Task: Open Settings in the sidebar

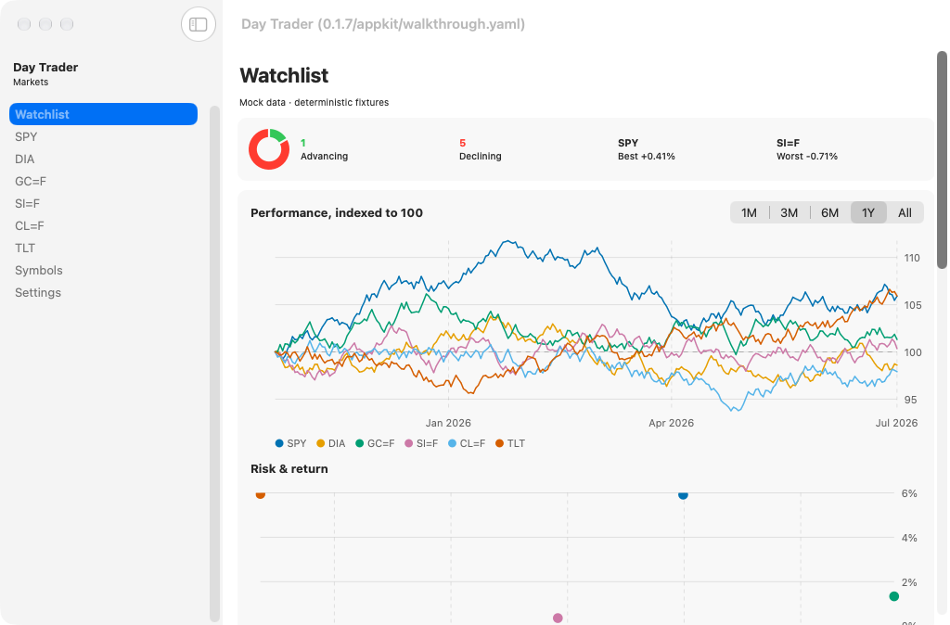Action: [103, 292]
